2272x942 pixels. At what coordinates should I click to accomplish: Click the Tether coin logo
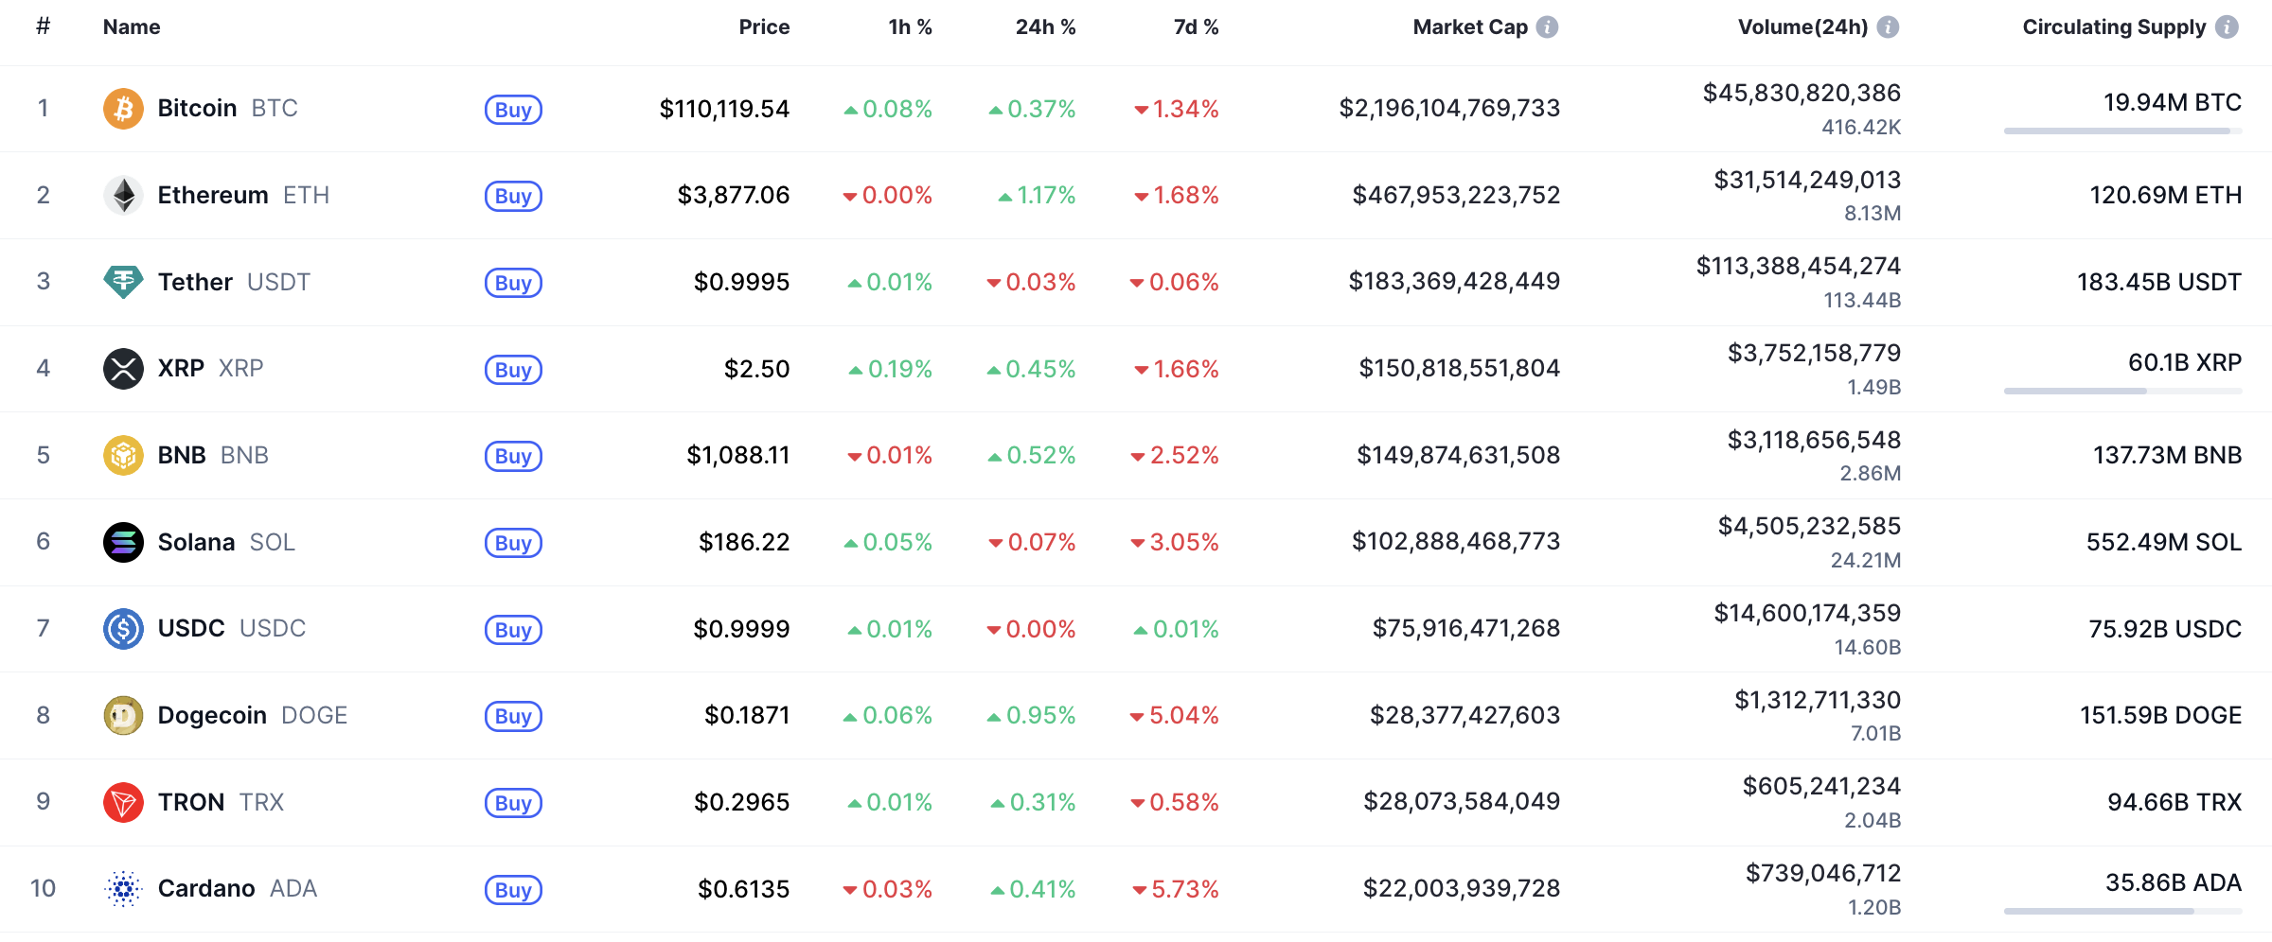tap(123, 282)
